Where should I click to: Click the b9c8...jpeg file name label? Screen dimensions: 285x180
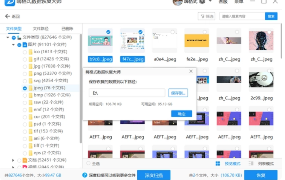(100, 59)
